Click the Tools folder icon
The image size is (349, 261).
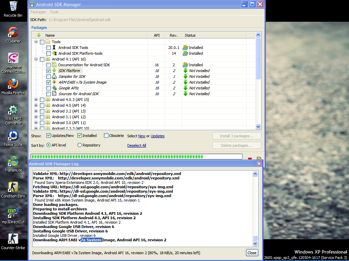tap(48, 41)
